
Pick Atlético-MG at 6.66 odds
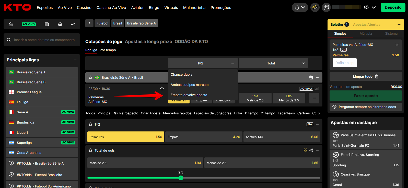(282, 137)
